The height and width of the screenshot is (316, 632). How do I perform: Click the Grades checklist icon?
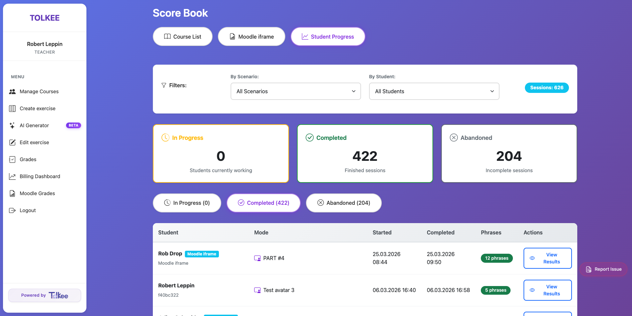[12, 159]
